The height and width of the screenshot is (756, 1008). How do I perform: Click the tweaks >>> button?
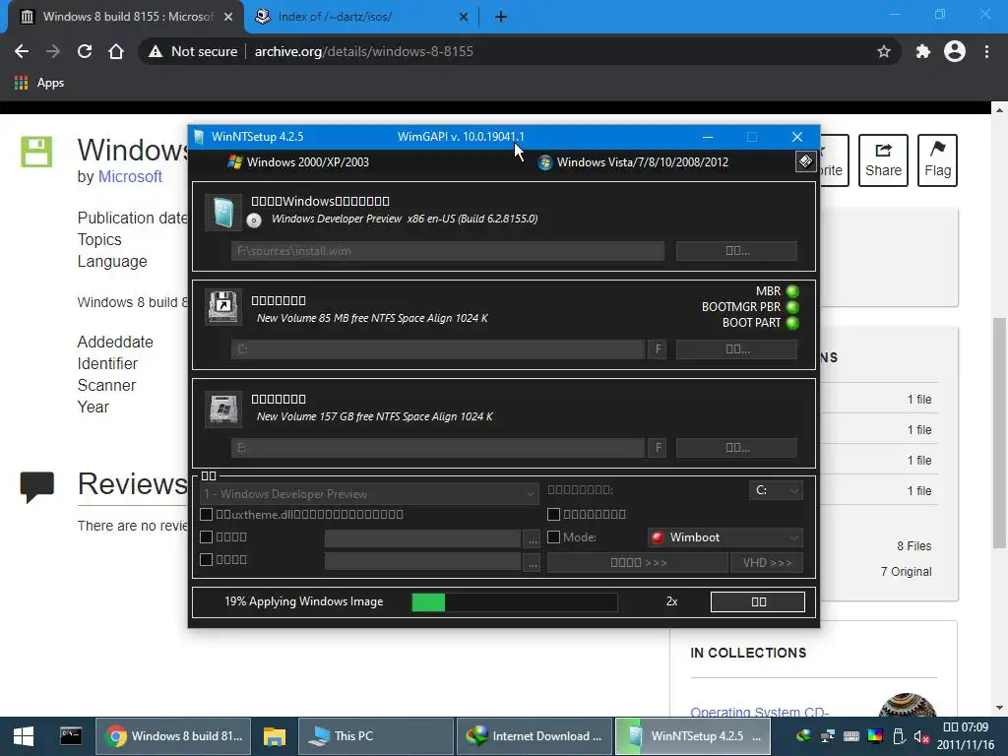638,562
